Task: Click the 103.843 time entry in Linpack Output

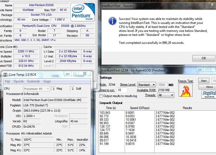Action: tap(105, 113)
